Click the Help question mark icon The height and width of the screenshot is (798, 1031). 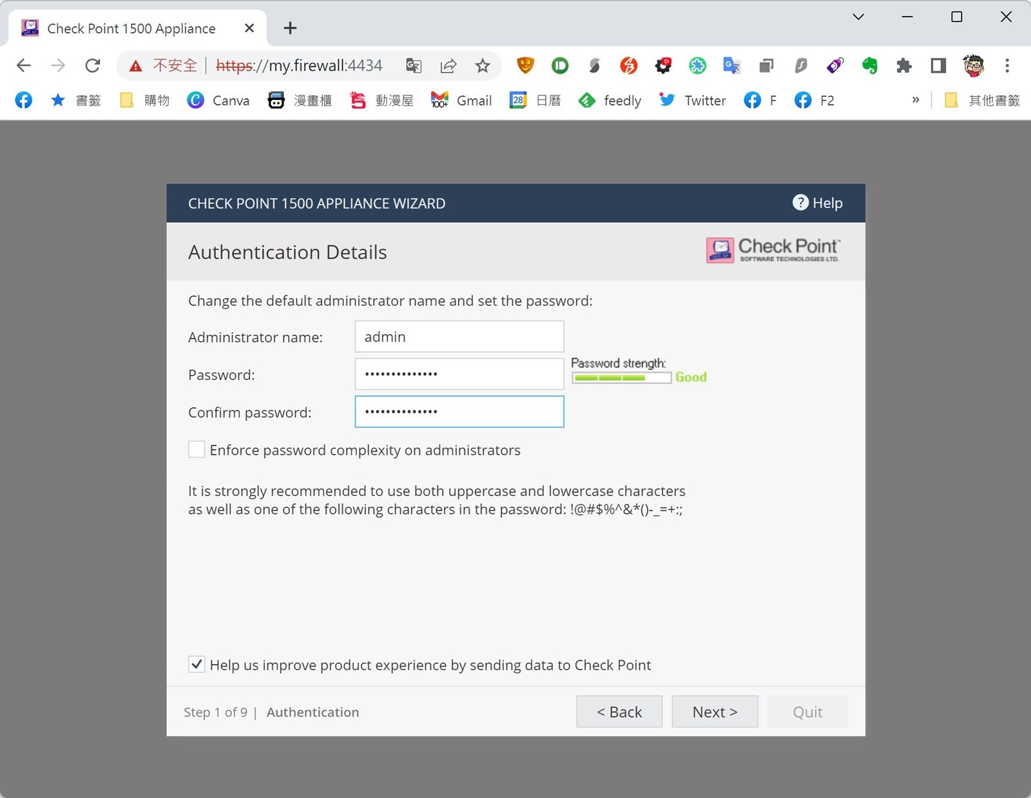click(x=800, y=203)
